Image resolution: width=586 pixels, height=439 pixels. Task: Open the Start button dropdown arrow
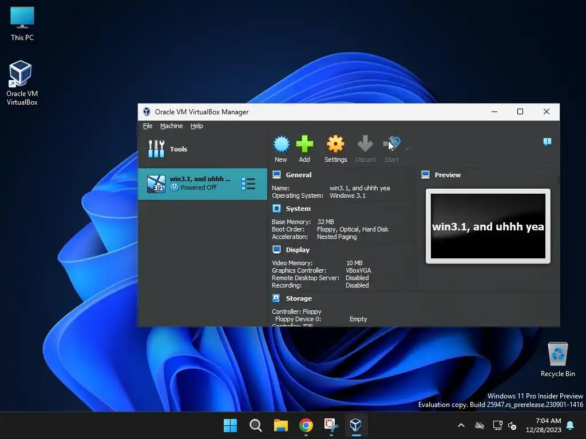point(407,149)
